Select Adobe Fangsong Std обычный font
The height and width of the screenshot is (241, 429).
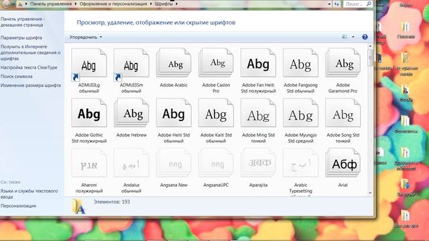click(x=301, y=63)
